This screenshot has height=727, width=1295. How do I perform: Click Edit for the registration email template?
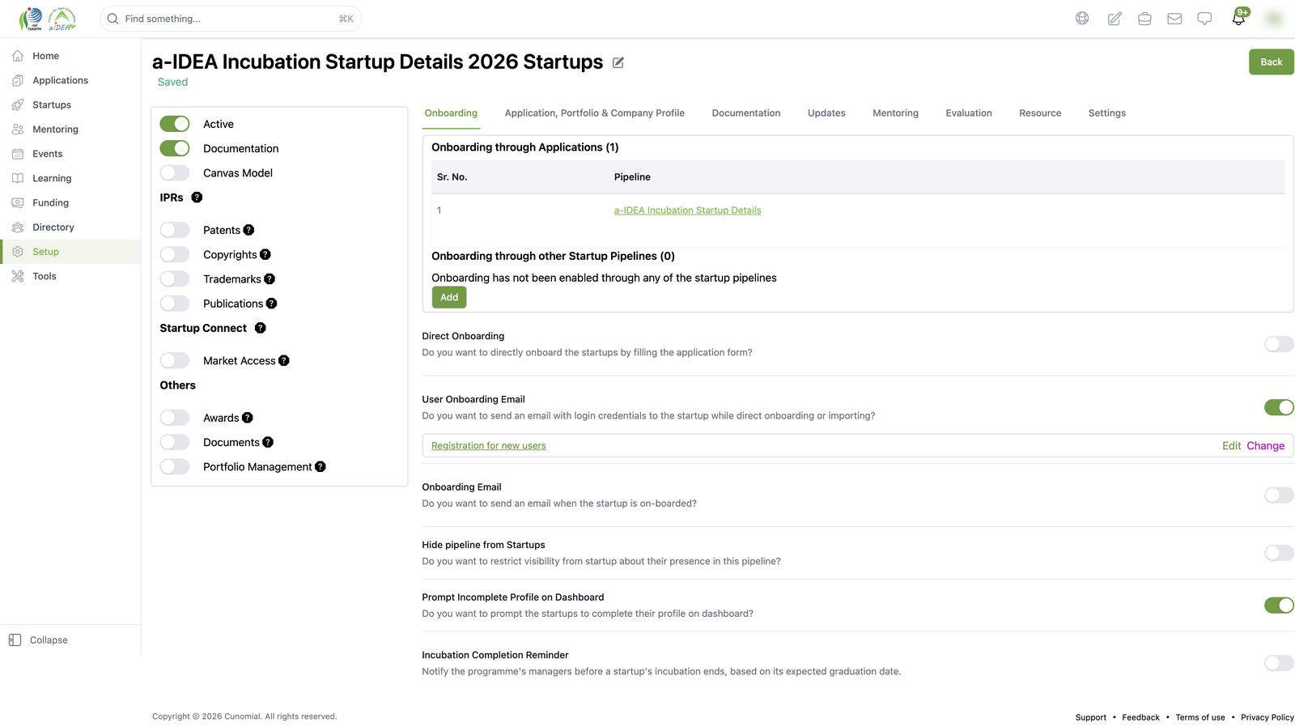[x=1231, y=446]
